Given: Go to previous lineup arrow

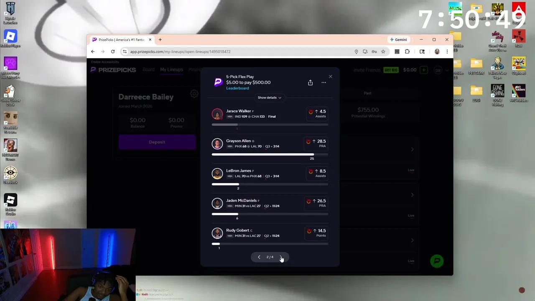Looking at the screenshot, I should (259, 257).
